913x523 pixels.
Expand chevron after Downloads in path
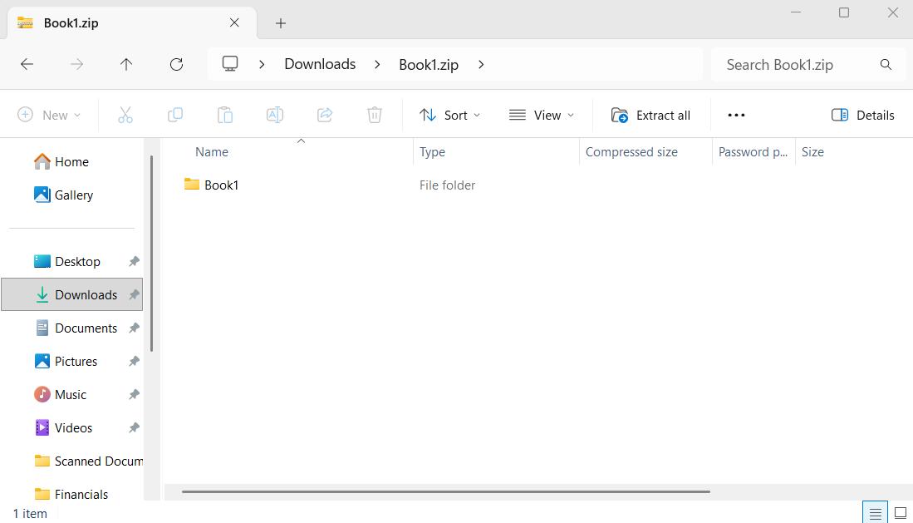tap(377, 64)
